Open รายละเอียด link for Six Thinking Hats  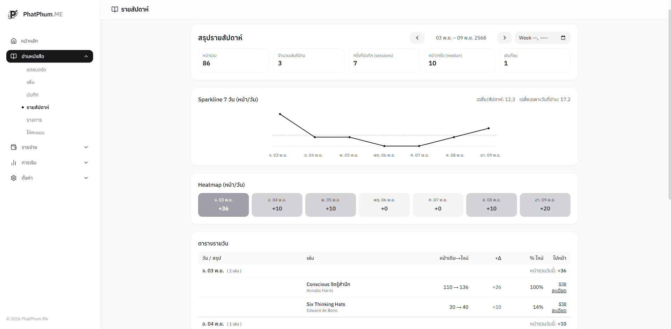(559, 307)
